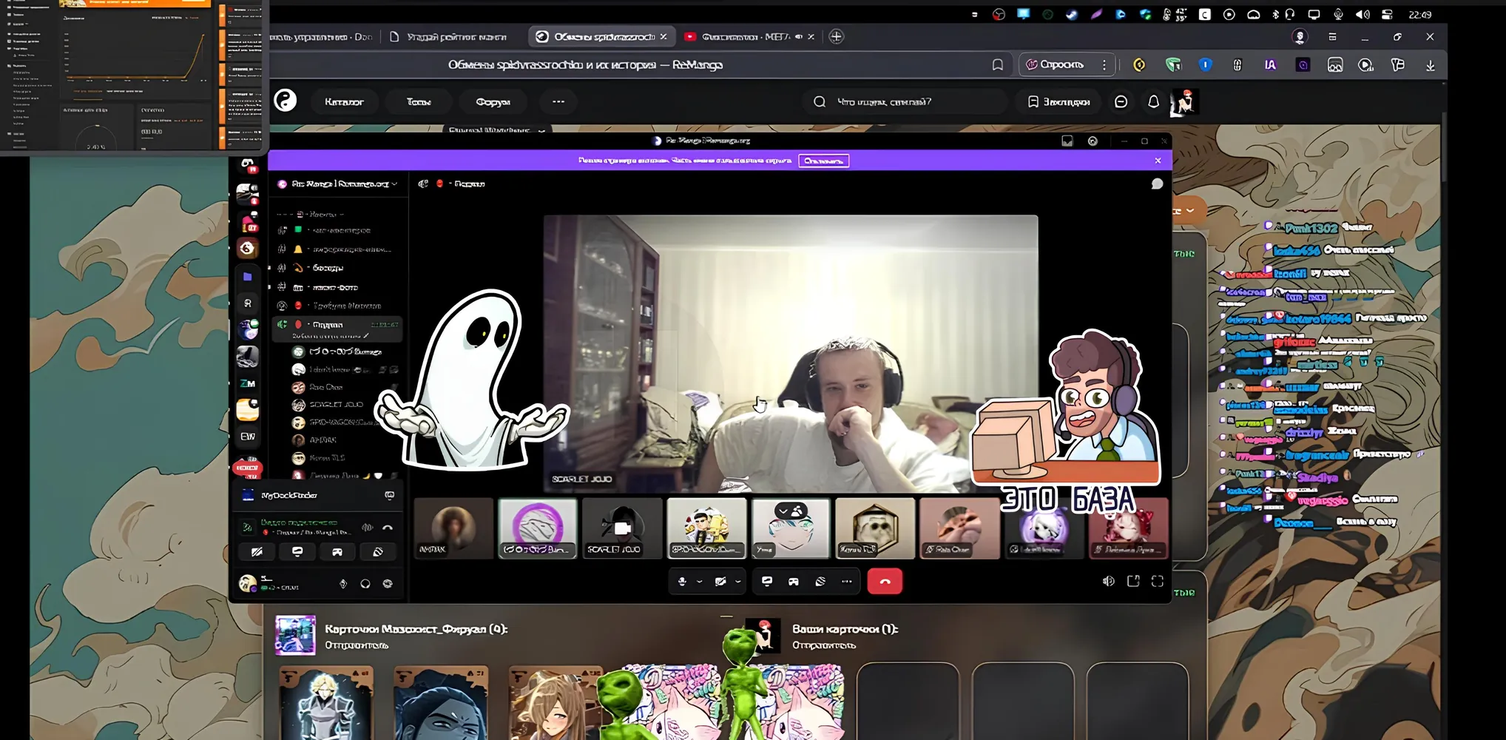Expand the Re:Manga server name dropdown
The width and height of the screenshot is (1506, 740).
[339, 184]
